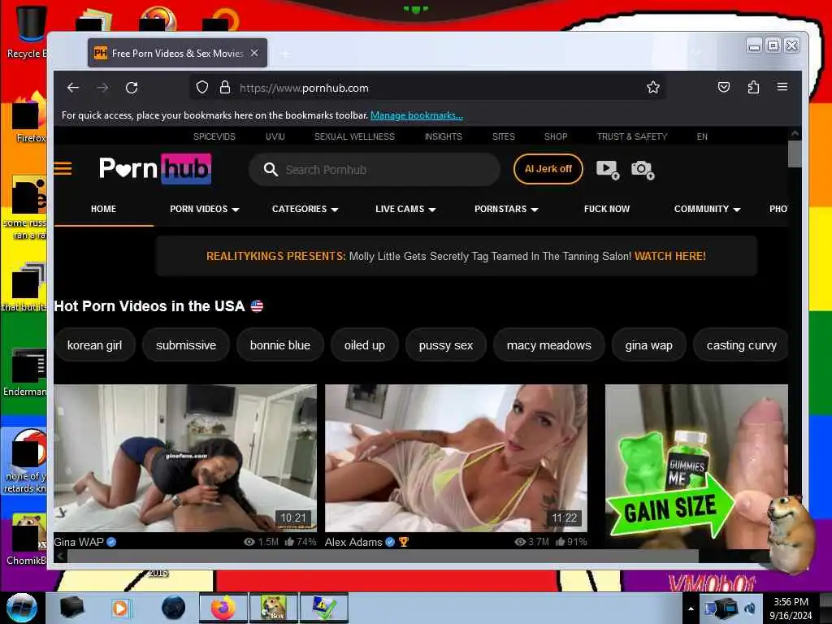This screenshot has height=624, width=832.
Task: Click the address bar URL field
Action: [427, 88]
